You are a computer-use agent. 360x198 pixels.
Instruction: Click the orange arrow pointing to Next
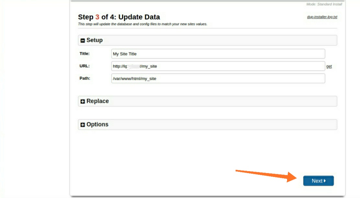[x=266, y=175]
